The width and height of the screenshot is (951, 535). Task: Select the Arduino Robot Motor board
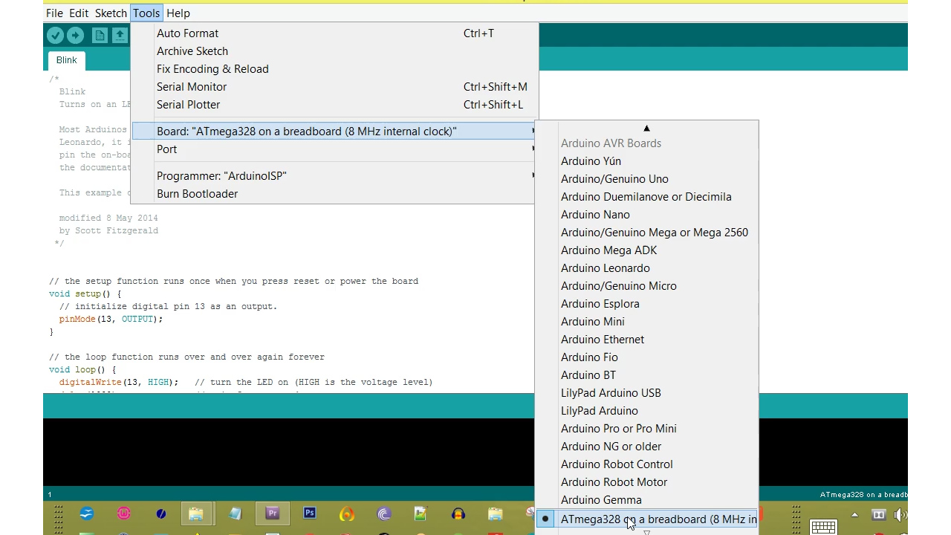click(x=646, y=482)
